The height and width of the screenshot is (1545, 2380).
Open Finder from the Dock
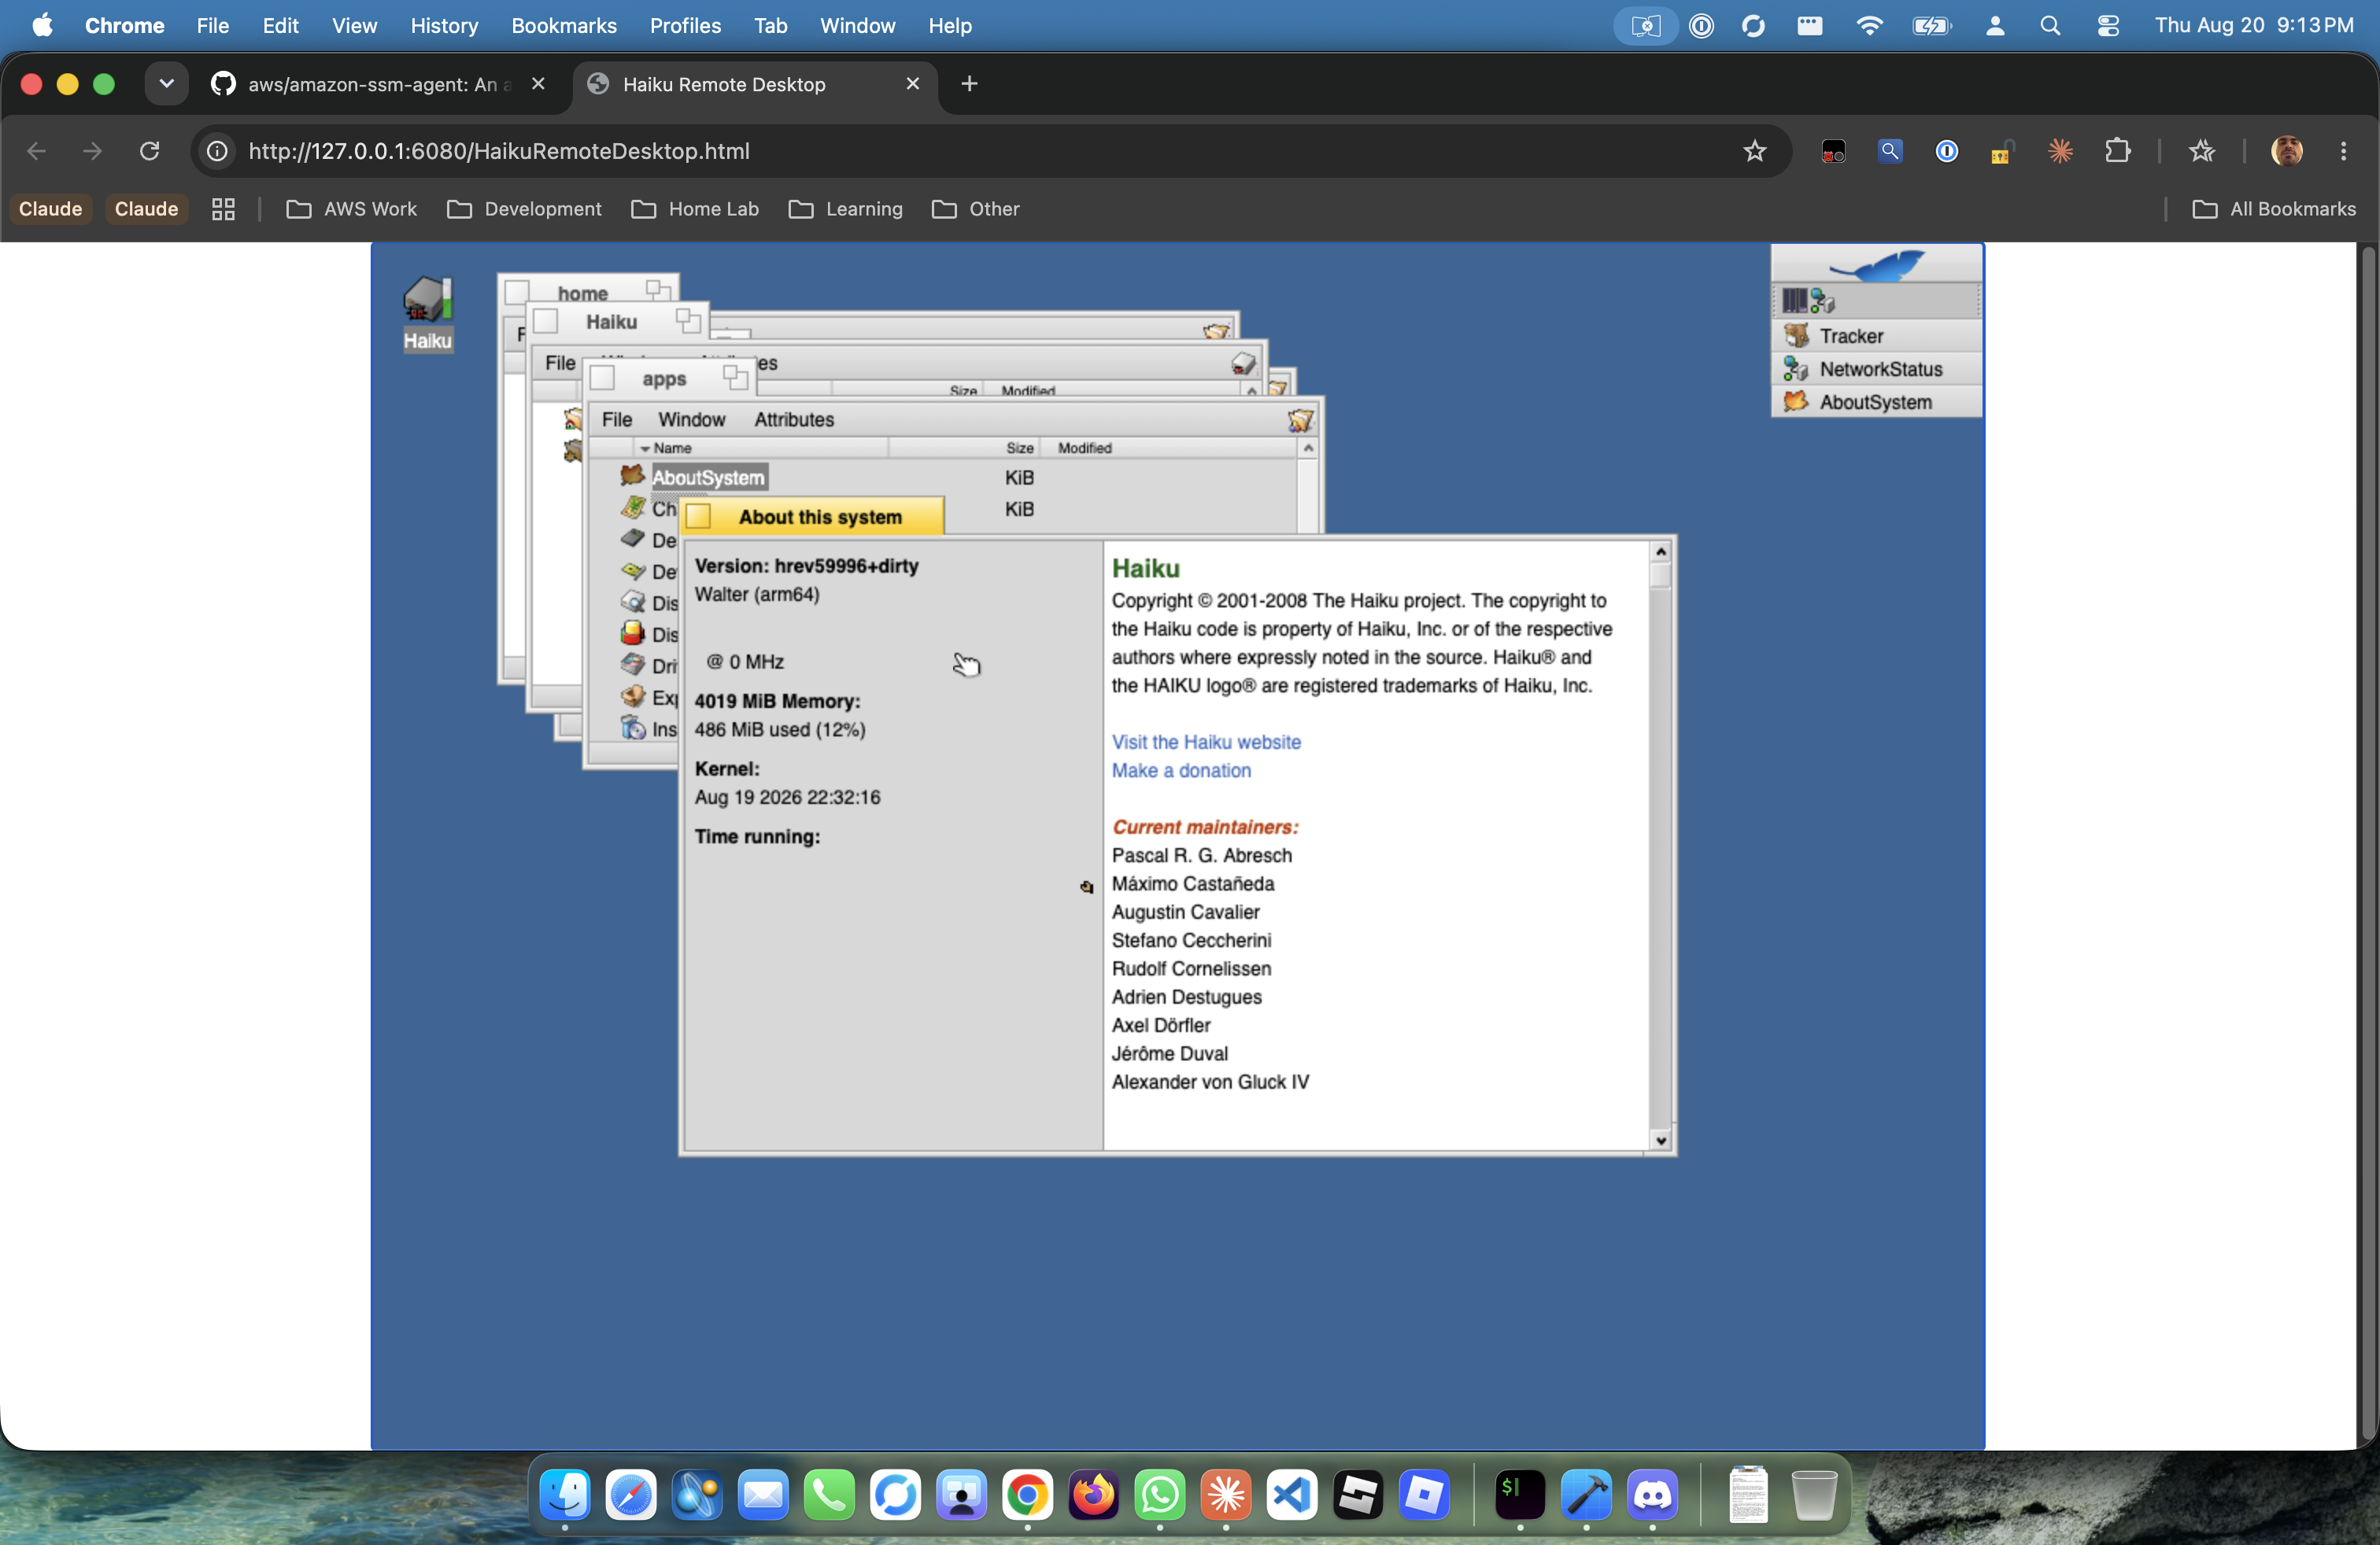pos(565,1495)
